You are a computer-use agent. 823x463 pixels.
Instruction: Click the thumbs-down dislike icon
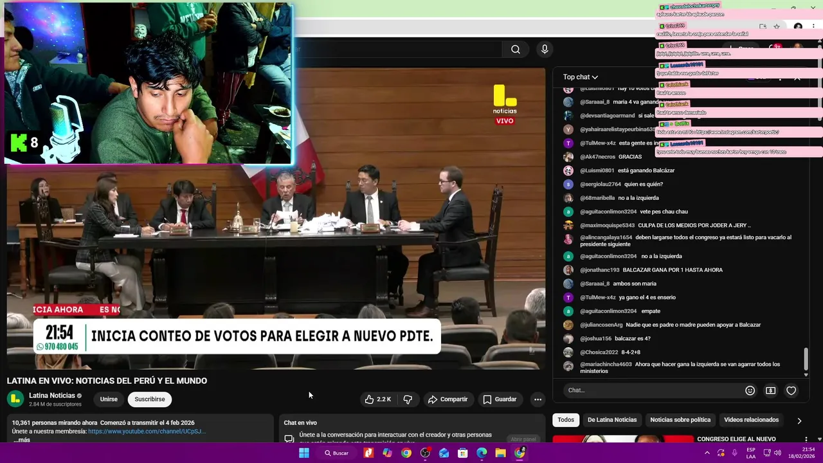click(408, 399)
